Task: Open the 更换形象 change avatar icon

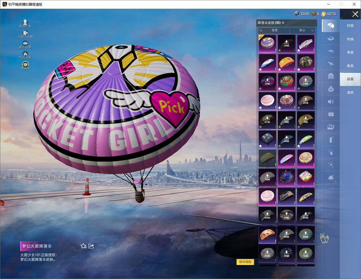Action: click(25, 22)
